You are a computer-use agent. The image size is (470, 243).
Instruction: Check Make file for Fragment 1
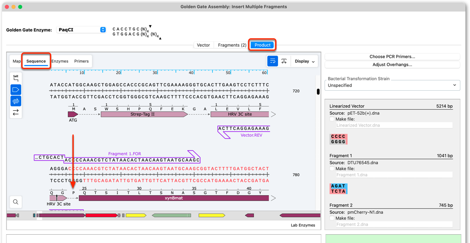[332, 169]
